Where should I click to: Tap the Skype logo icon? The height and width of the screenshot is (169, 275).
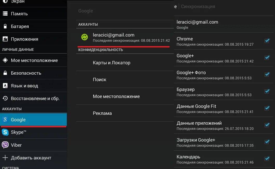[x=5, y=132]
